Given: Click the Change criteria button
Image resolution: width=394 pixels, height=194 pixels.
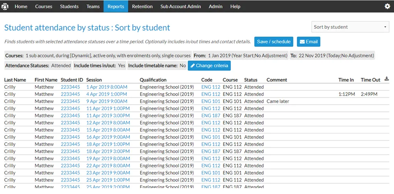Looking at the screenshot, I should pyautogui.click(x=209, y=66).
